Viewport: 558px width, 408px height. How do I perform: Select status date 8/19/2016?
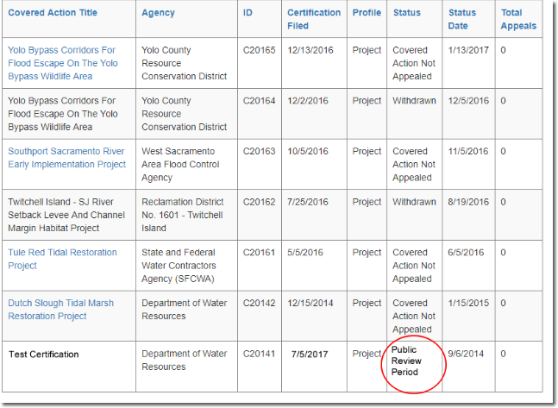(x=468, y=202)
